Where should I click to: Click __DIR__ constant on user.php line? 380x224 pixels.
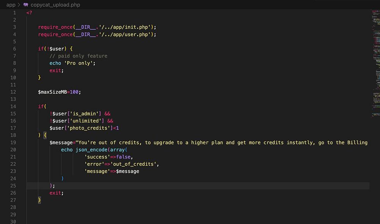tap(85, 35)
